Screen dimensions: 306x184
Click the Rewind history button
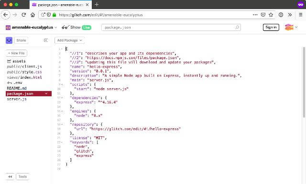click(x=10, y=176)
